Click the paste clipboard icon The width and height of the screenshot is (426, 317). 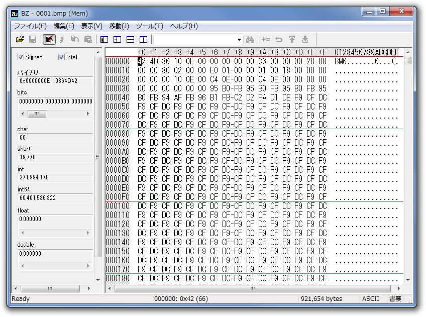pyautogui.click(x=88, y=40)
